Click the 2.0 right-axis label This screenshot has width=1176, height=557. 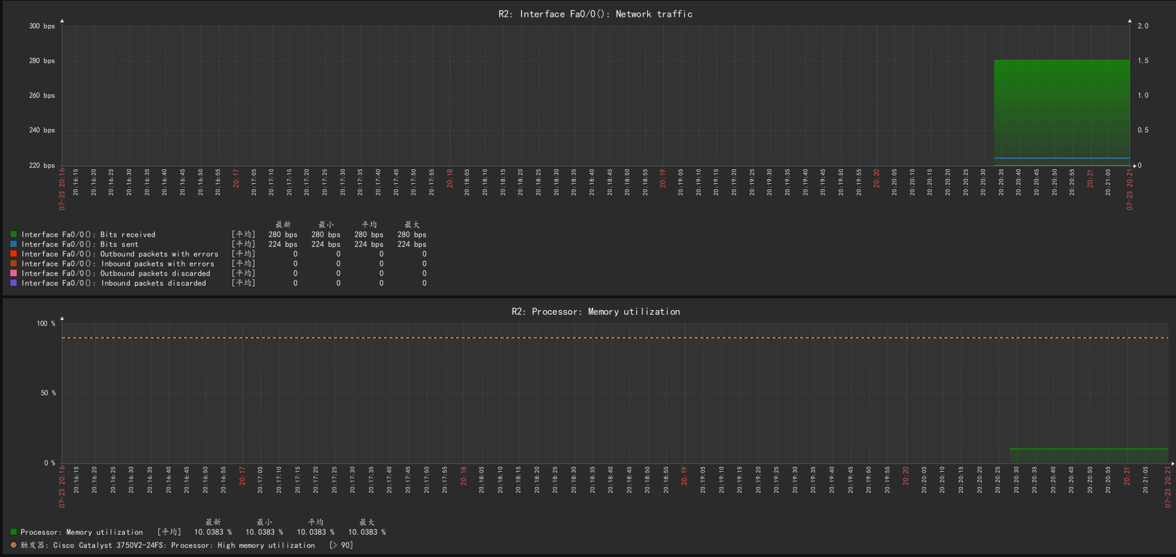coord(1143,26)
